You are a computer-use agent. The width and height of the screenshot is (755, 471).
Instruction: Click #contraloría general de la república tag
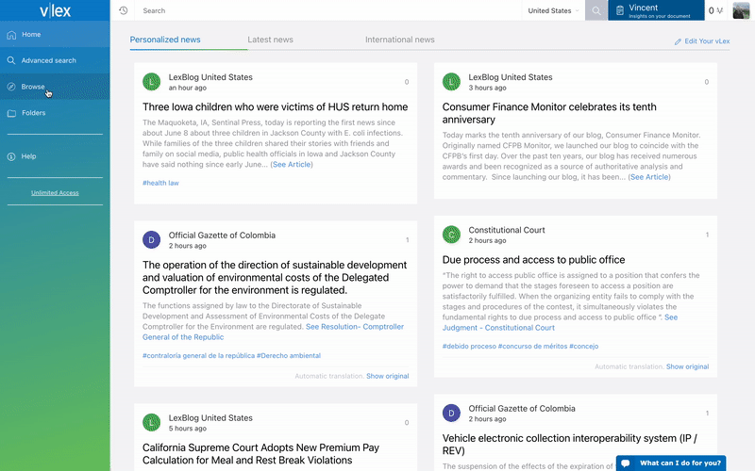click(198, 356)
